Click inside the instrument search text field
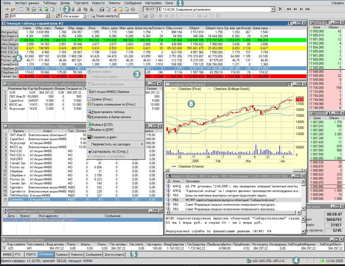The image size is (345, 266). coord(128,16)
